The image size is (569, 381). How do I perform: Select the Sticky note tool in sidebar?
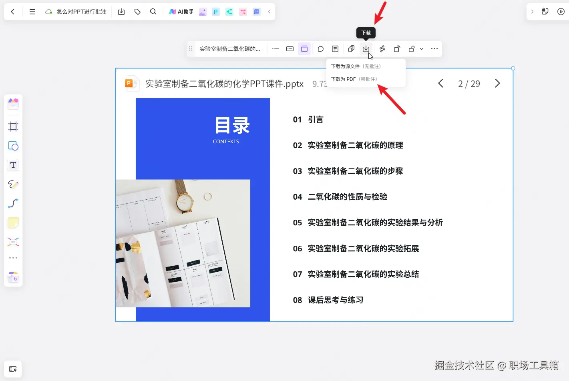click(13, 223)
